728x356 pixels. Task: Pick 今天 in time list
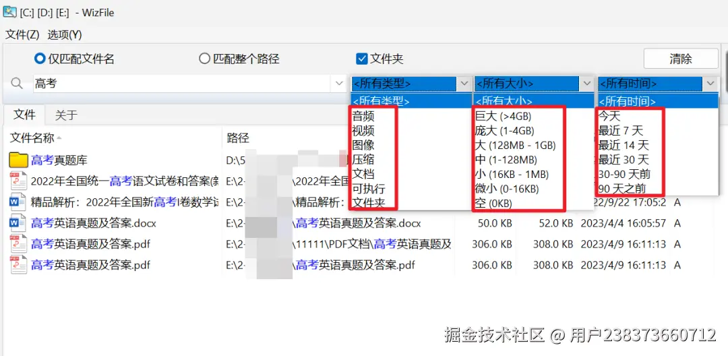[609, 116]
